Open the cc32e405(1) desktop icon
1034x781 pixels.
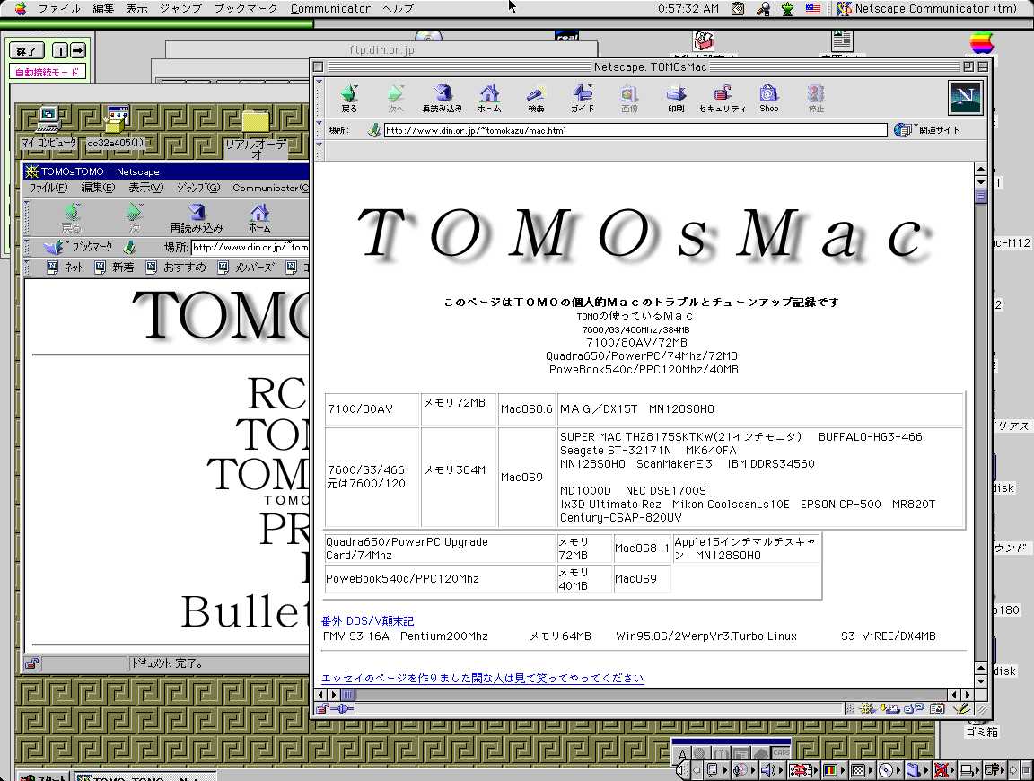click(x=116, y=127)
